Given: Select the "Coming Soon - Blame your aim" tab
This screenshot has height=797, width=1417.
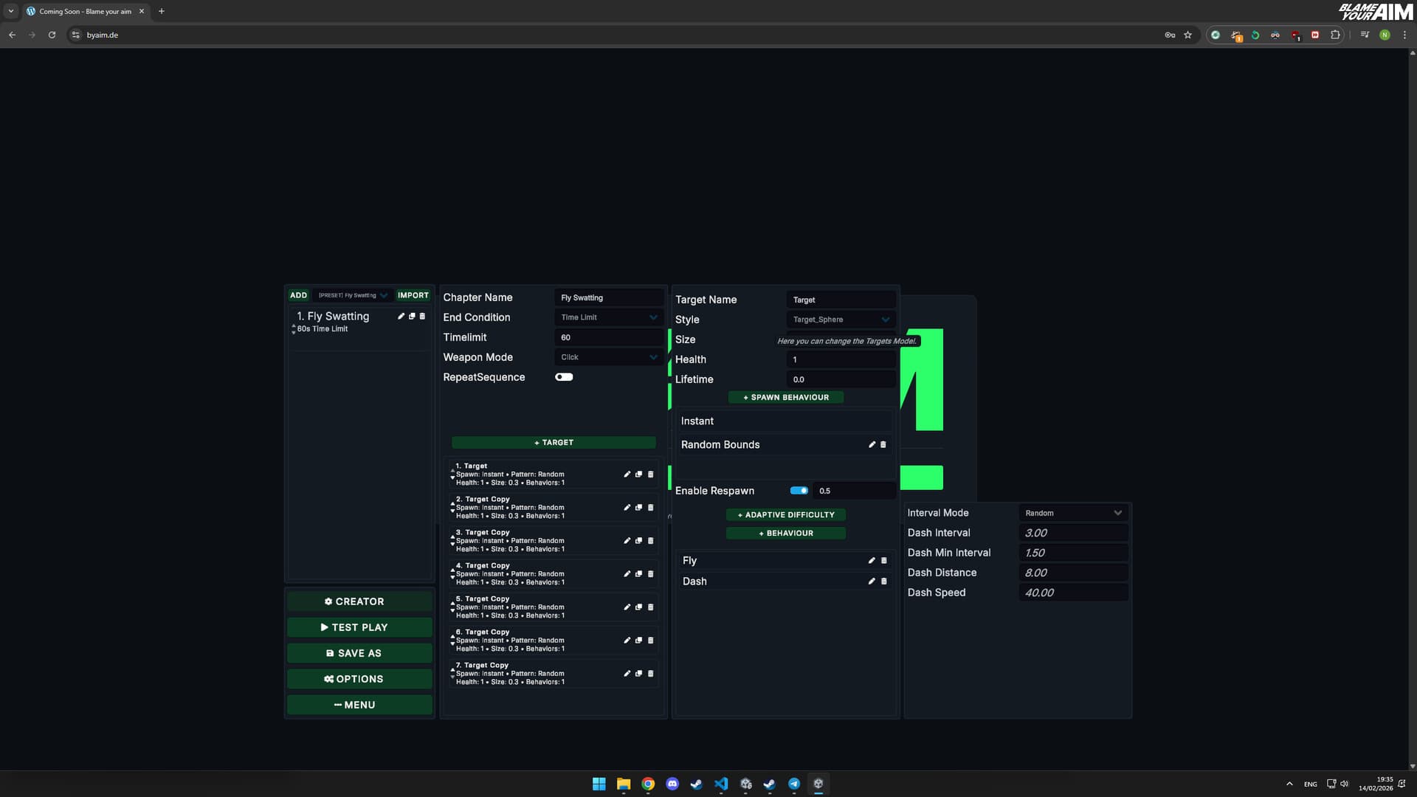Looking at the screenshot, I should click(x=85, y=11).
